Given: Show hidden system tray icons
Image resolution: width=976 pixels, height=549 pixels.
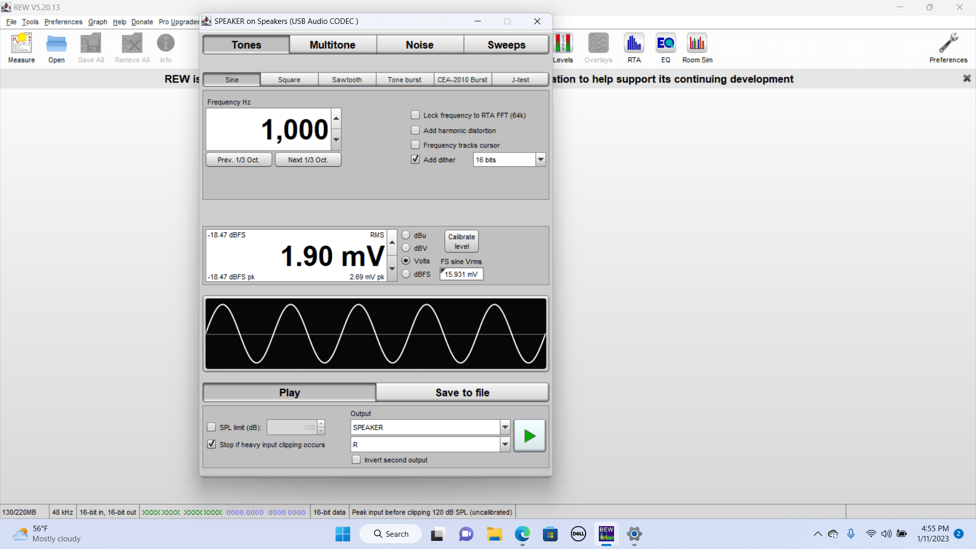Looking at the screenshot, I should [x=817, y=534].
